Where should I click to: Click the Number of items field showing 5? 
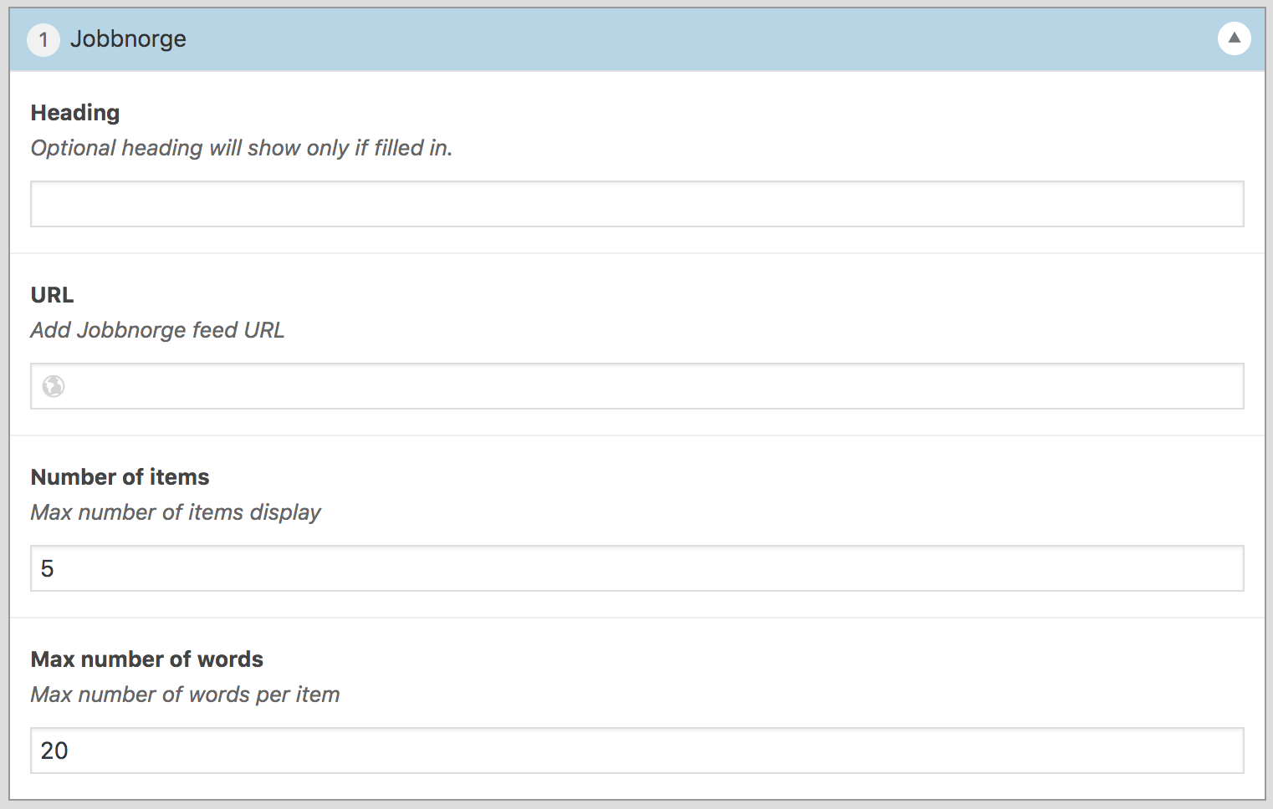(x=637, y=568)
